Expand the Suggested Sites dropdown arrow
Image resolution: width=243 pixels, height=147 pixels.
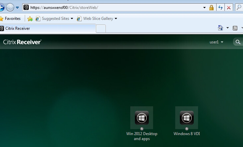(x=72, y=19)
